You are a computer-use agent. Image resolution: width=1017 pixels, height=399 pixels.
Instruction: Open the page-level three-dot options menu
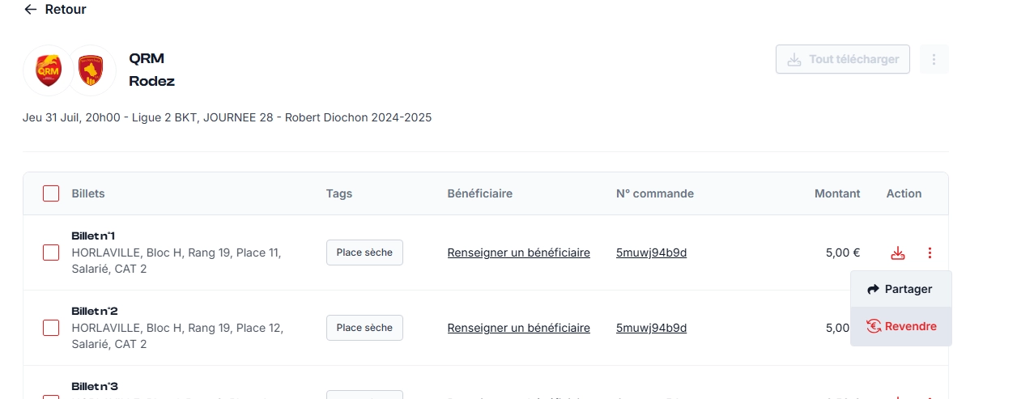click(934, 59)
